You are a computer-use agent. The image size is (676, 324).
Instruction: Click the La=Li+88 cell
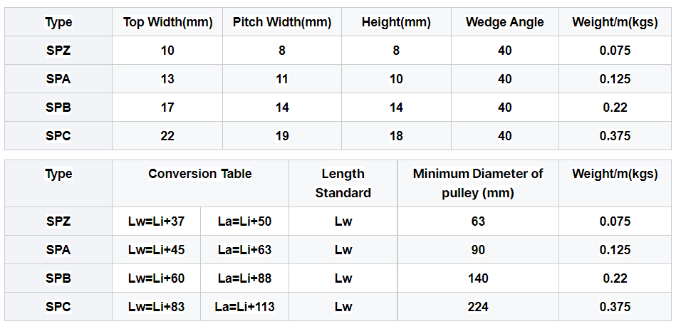coord(244,278)
